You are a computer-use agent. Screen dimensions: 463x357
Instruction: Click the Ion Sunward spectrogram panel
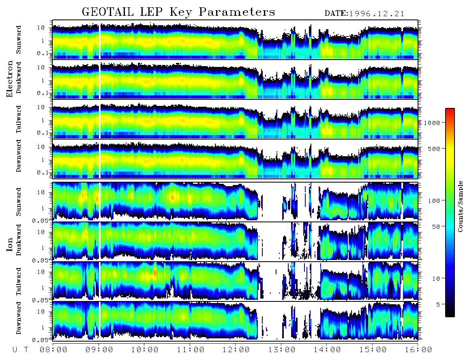point(235,202)
